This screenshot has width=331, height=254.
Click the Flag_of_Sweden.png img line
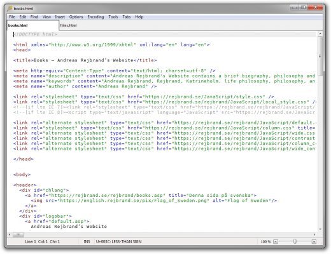(154, 201)
